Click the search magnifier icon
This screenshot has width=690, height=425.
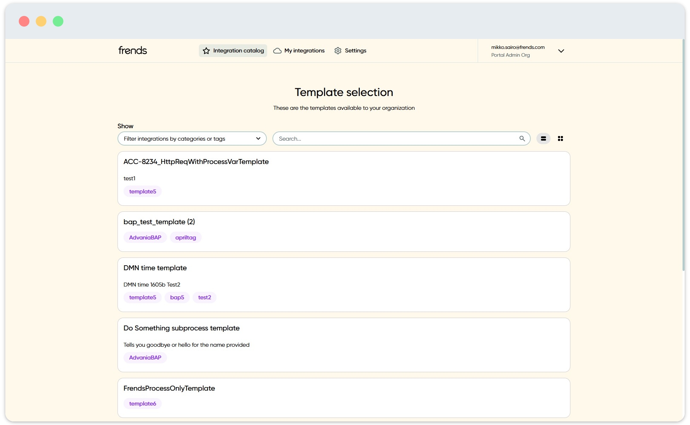click(x=522, y=138)
